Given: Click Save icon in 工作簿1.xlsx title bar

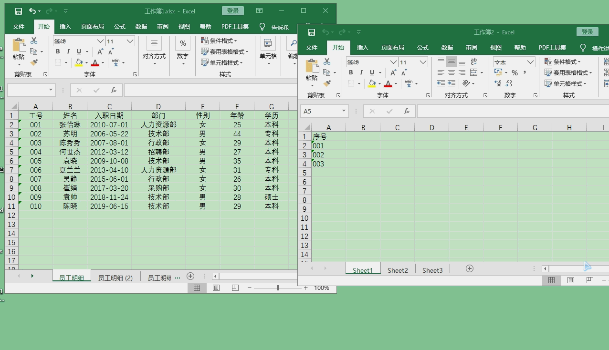Looking at the screenshot, I should tap(18, 11).
